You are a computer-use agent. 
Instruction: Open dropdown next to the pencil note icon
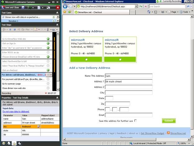(39, 29)
